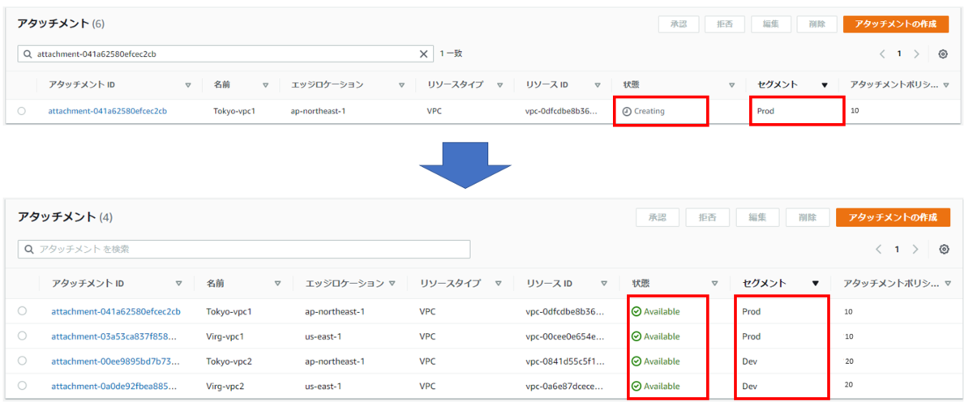Sort by リソースタイプ in top panel

pyautogui.click(x=500, y=85)
